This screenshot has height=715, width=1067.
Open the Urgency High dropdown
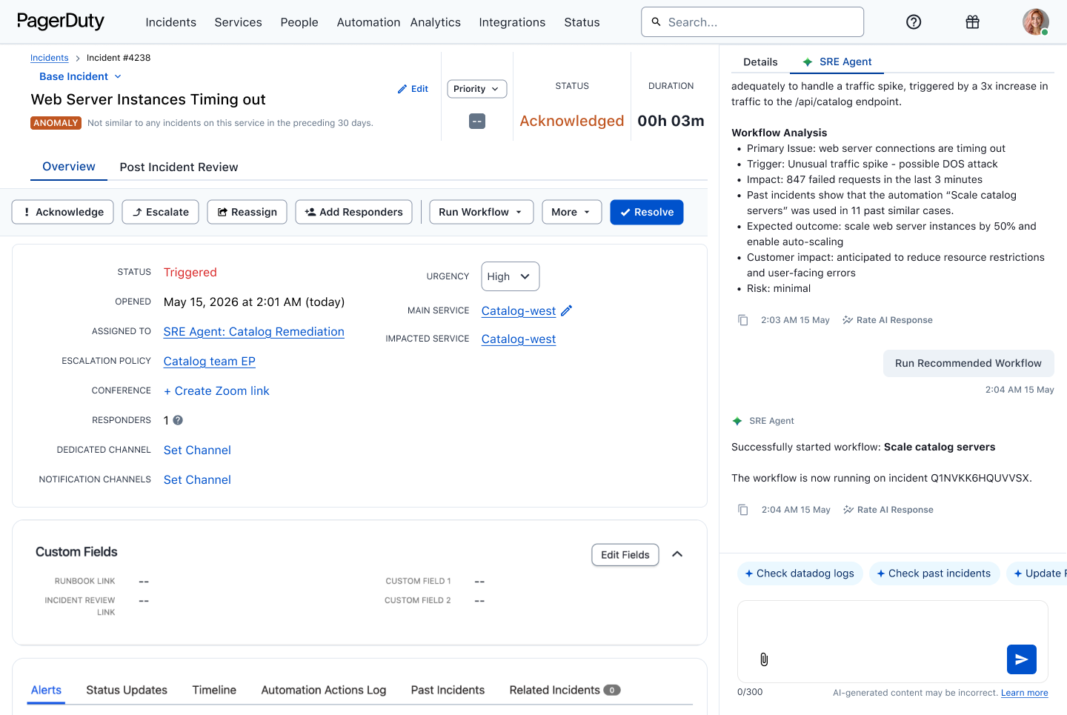tap(510, 276)
